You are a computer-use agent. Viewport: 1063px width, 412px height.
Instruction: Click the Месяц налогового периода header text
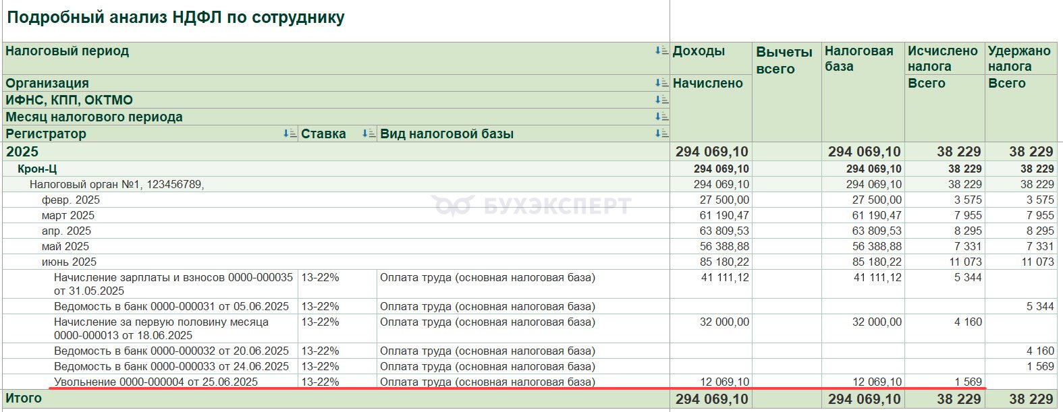pos(94,117)
